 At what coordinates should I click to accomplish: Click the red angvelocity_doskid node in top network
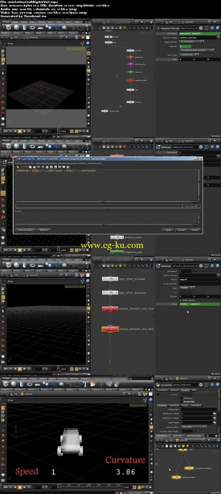(x=130, y=80)
